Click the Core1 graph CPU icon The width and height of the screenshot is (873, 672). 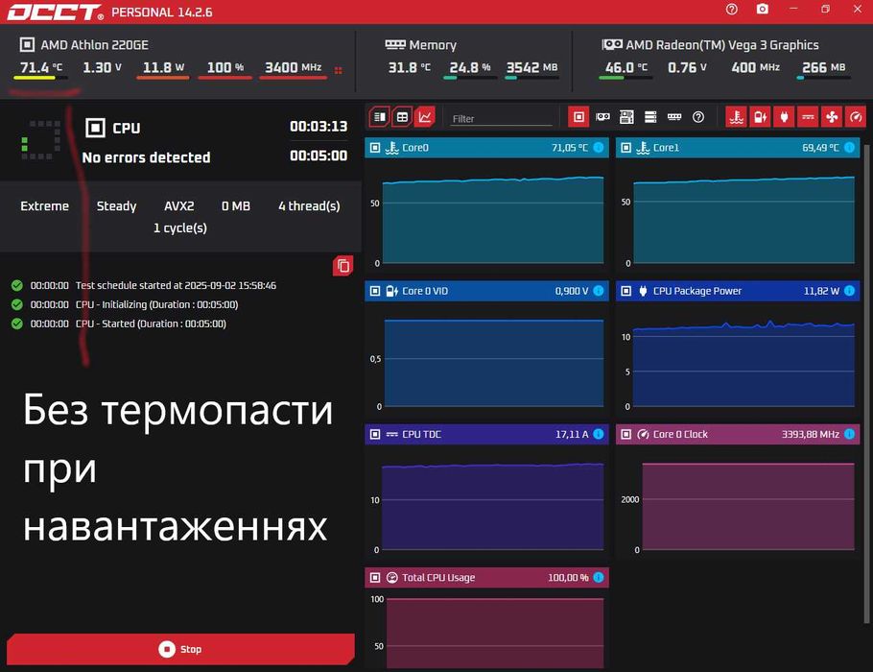pyautogui.click(x=625, y=148)
